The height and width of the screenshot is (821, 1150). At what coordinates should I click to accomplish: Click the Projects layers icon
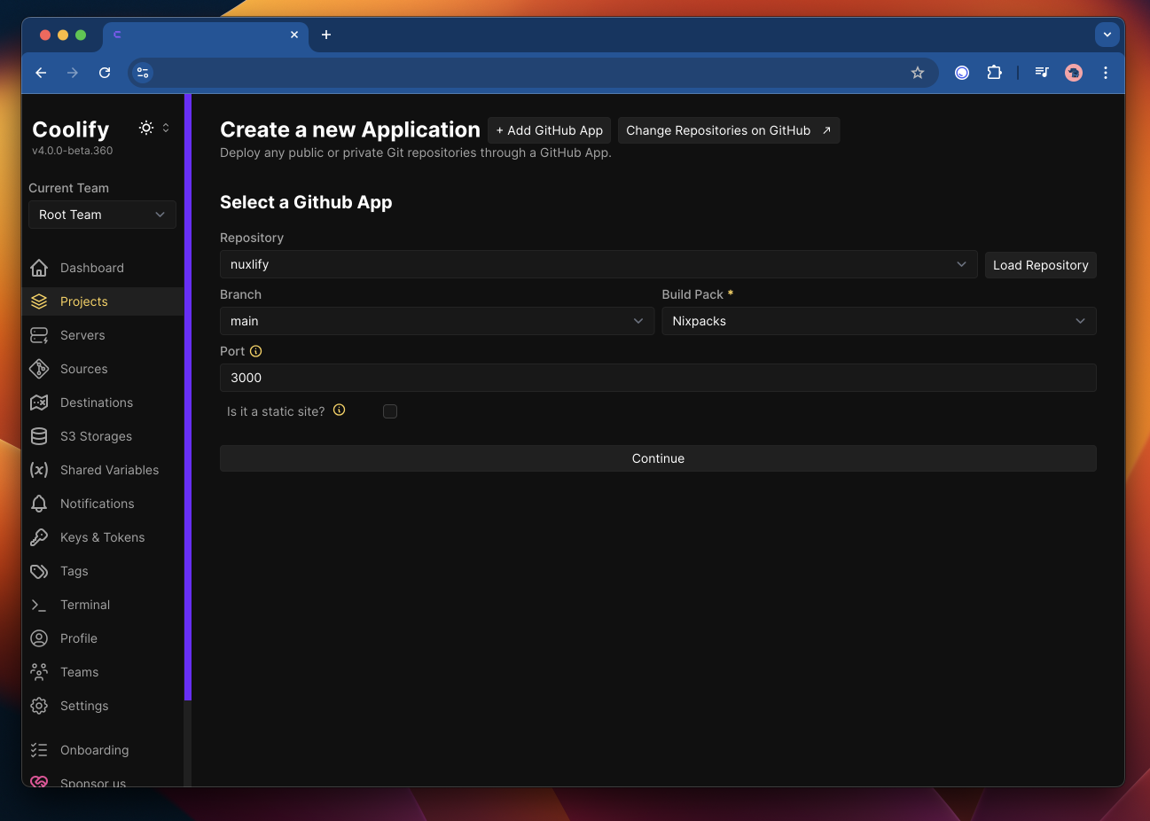click(39, 301)
